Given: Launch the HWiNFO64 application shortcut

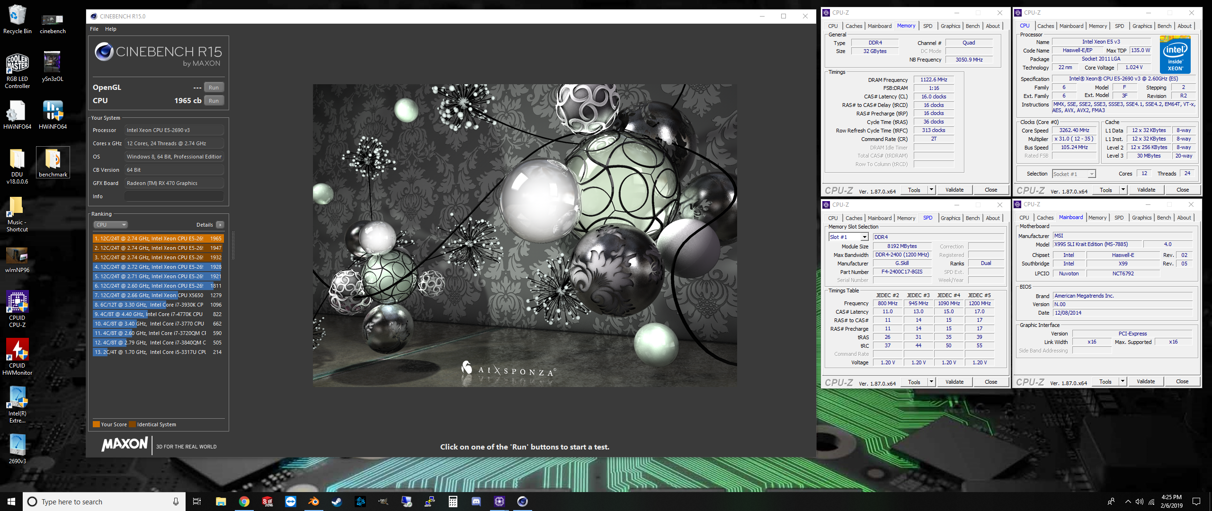Looking at the screenshot, I should point(53,115).
